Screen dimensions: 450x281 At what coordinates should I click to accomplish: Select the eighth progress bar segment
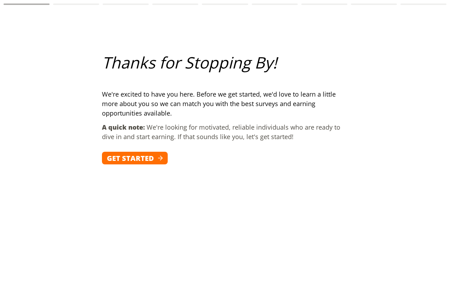pyautogui.click(x=374, y=4)
